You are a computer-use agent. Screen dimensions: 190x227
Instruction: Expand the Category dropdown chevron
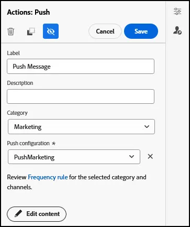[x=147, y=126]
